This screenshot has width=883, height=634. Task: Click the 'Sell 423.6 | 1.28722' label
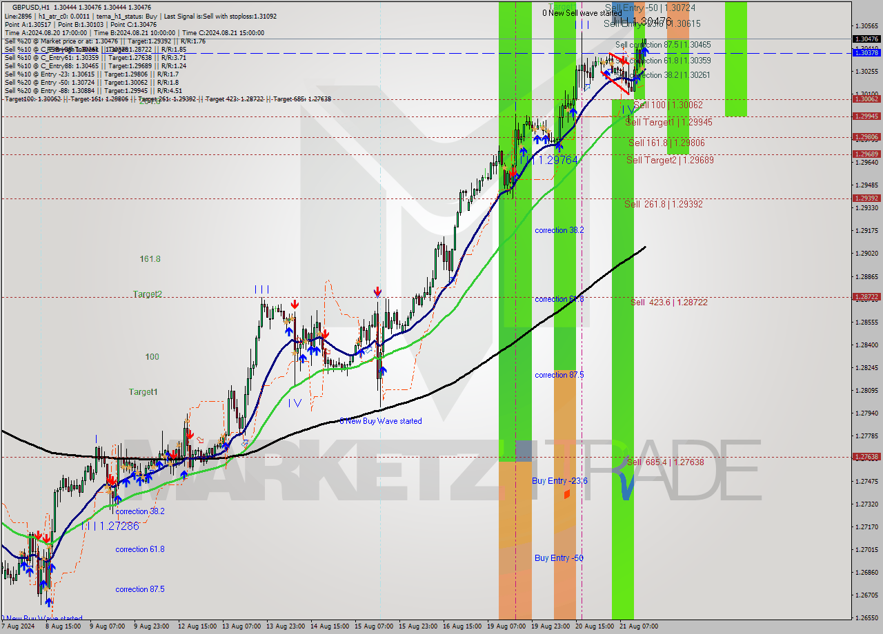tap(668, 302)
